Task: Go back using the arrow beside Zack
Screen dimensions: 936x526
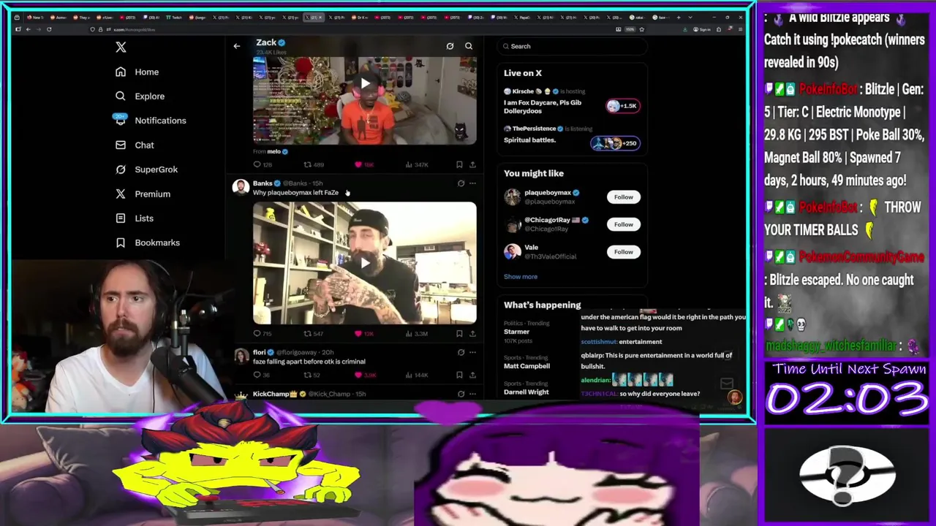Action: click(236, 46)
